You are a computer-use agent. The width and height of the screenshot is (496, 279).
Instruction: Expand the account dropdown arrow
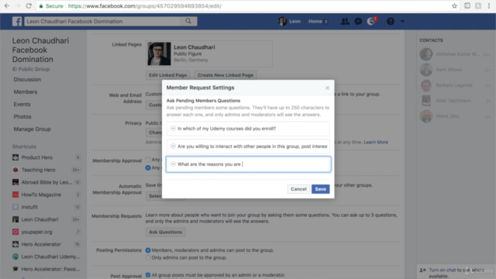402,21
